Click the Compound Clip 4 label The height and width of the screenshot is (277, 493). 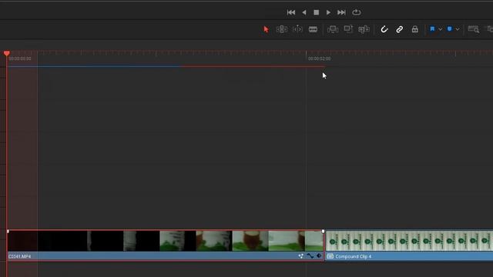(x=353, y=256)
